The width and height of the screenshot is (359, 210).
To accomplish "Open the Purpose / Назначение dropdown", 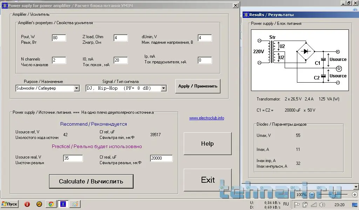I will click(77, 88).
